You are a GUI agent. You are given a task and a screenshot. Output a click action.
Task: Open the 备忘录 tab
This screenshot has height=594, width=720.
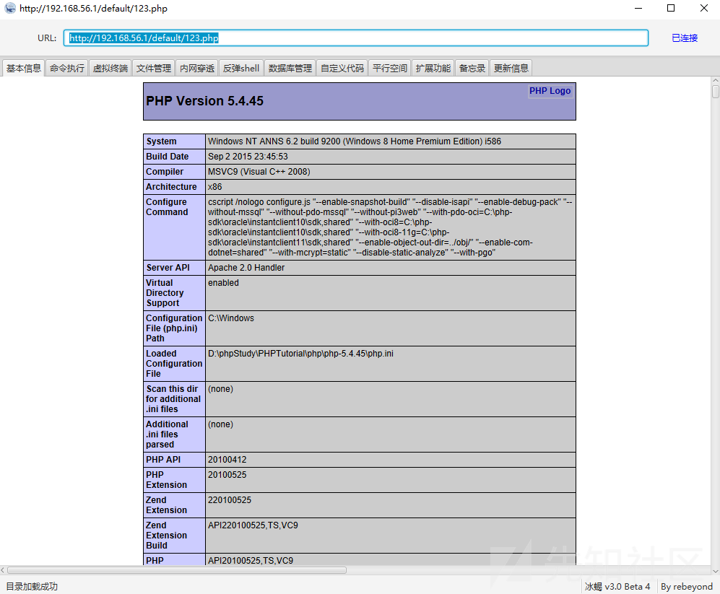(x=472, y=69)
